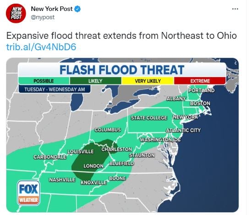The image size is (251, 215).
Task: Select the dark green Likely legend swatch
Action: coord(95,81)
